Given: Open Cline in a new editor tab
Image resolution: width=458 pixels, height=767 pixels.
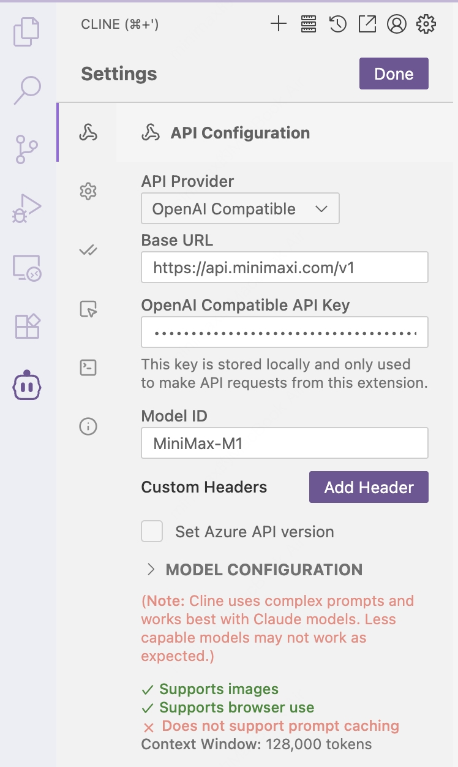Looking at the screenshot, I should (x=367, y=25).
